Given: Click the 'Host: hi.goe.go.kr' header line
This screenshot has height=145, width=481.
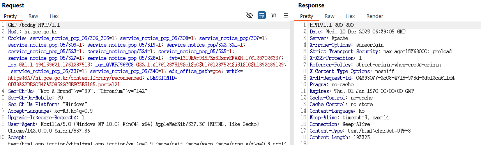Looking at the screenshot, I should coord(32,32).
